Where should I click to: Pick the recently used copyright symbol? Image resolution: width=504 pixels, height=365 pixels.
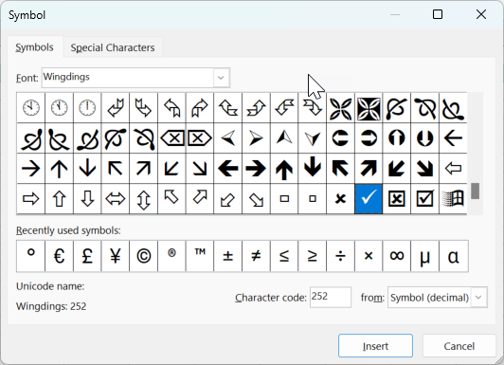(x=143, y=256)
